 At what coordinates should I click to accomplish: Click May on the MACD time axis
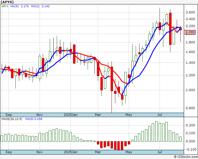tap(129, 152)
